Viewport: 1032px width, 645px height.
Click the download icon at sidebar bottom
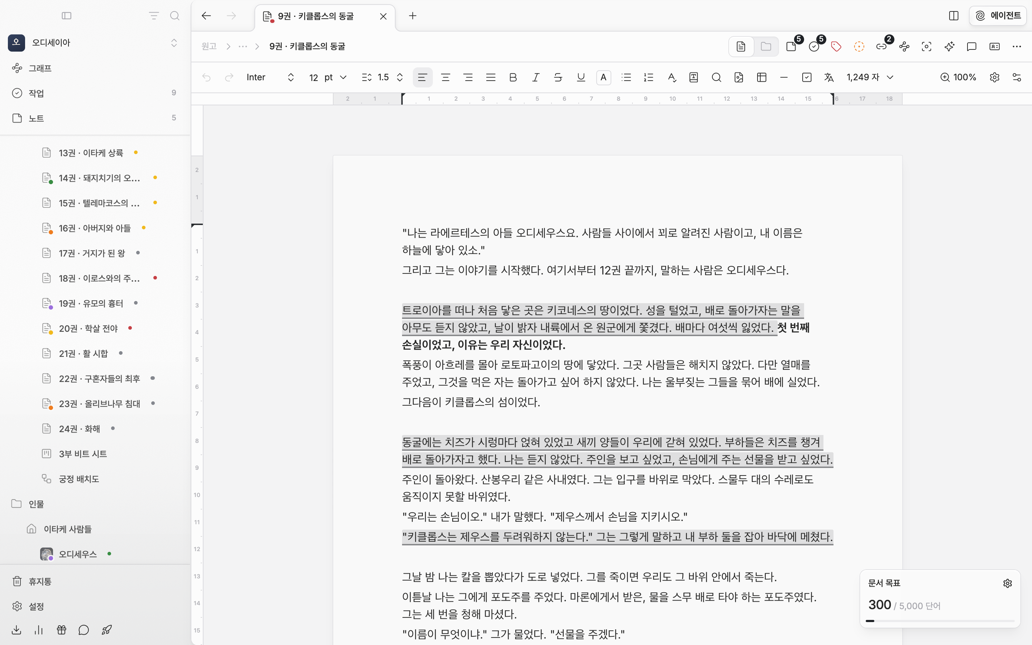coord(16,630)
